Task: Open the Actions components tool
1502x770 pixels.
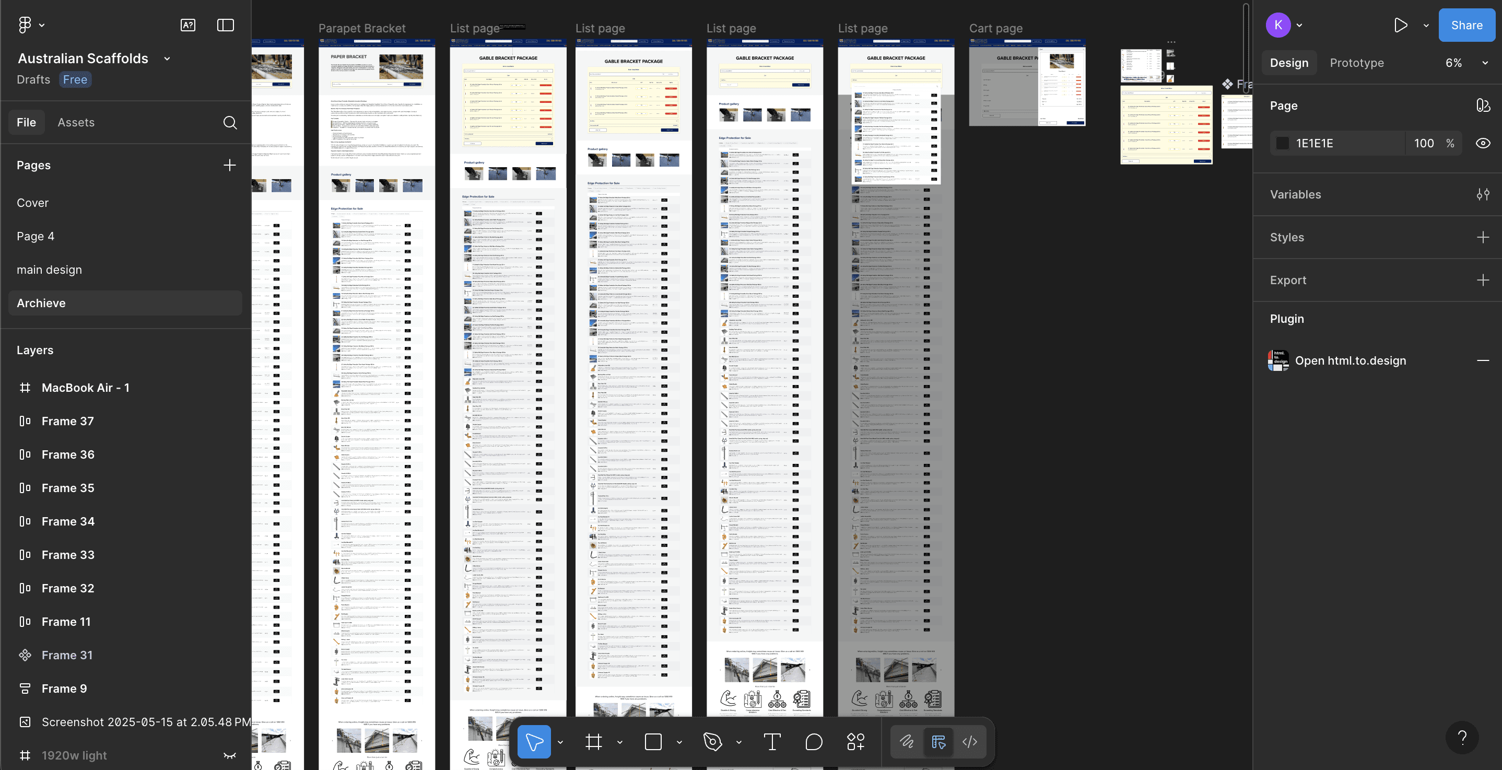Action: pyautogui.click(x=855, y=742)
